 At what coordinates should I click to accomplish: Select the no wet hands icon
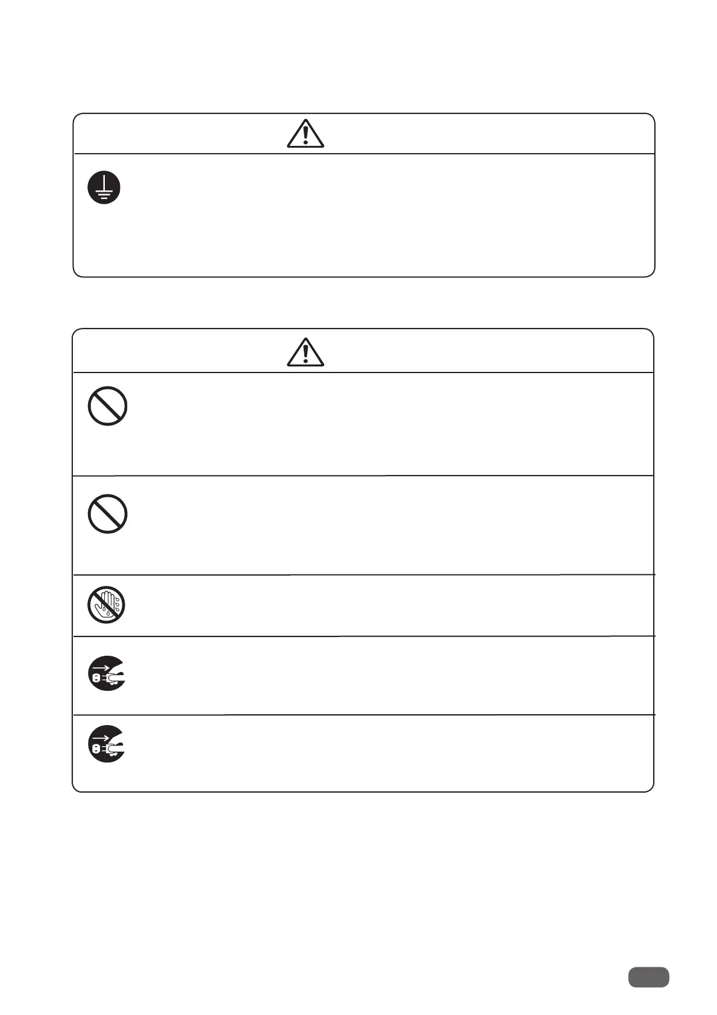(x=106, y=605)
